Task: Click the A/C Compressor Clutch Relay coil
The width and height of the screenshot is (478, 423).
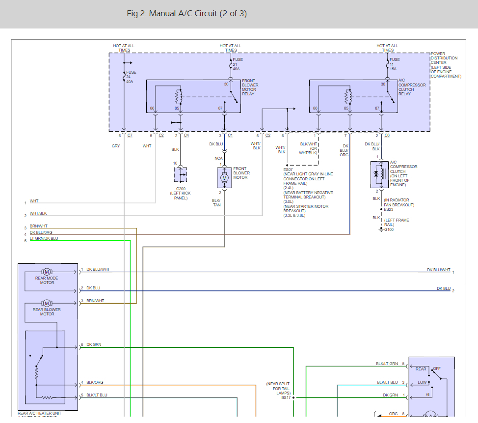Action: click(x=348, y=97)
